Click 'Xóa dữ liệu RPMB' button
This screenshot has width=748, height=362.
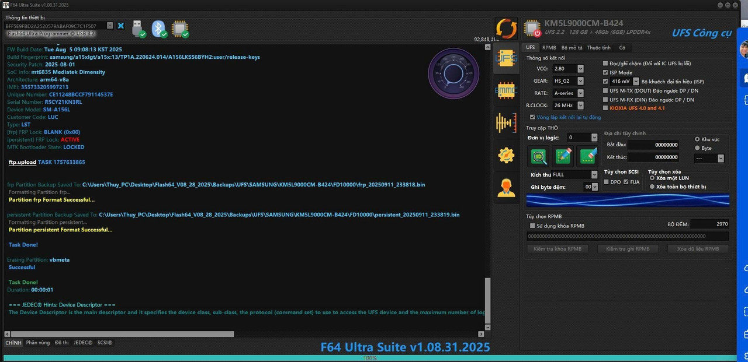(x=698, y=249)
